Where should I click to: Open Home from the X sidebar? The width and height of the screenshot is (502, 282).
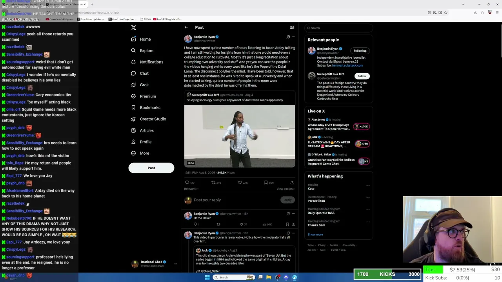(x=141, y=39)
